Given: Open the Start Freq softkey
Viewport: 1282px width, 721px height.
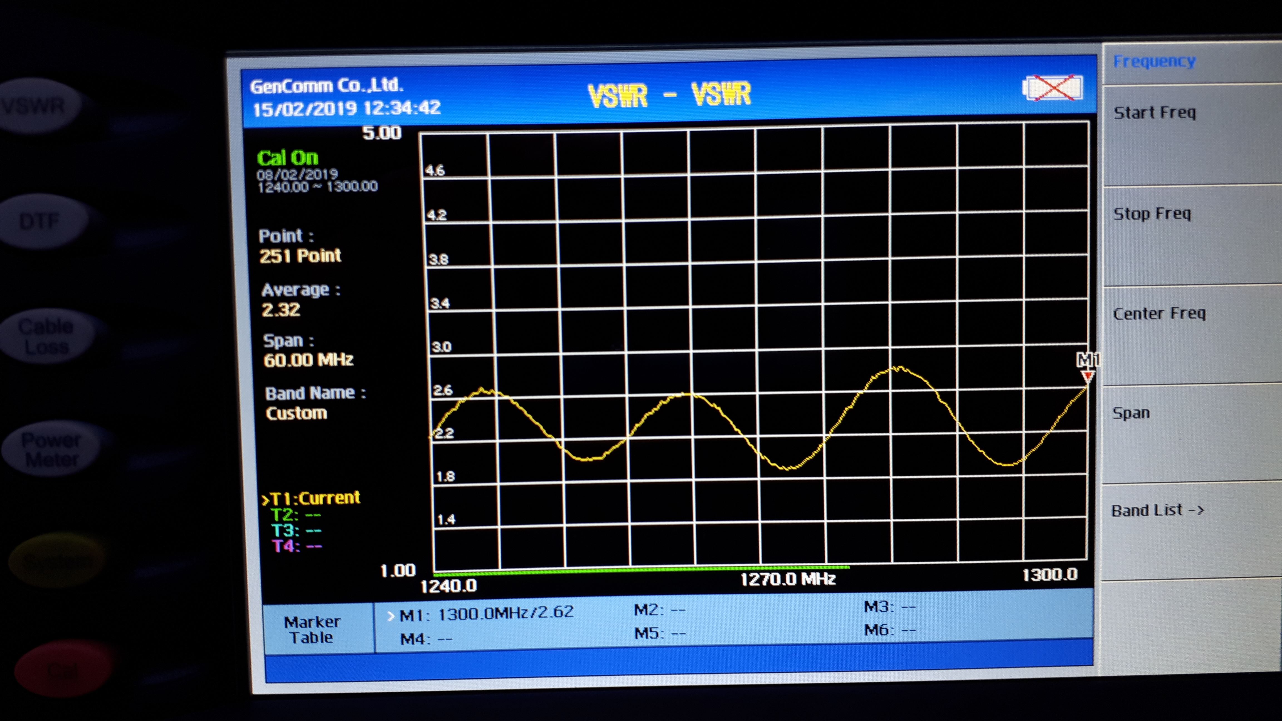Looking at the screenshot, I should point(1192,134).
